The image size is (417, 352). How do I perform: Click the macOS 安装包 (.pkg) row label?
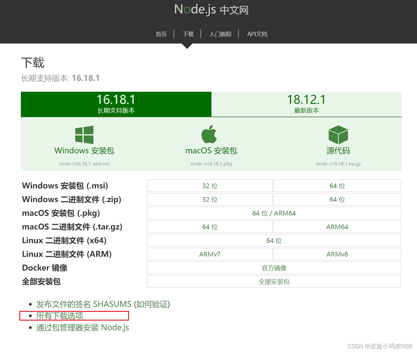click(x=61, y=213)
